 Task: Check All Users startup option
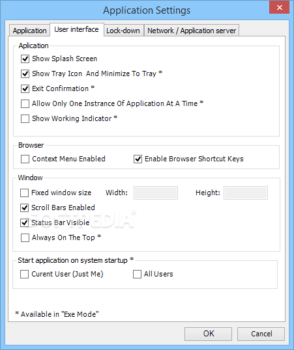137,274
